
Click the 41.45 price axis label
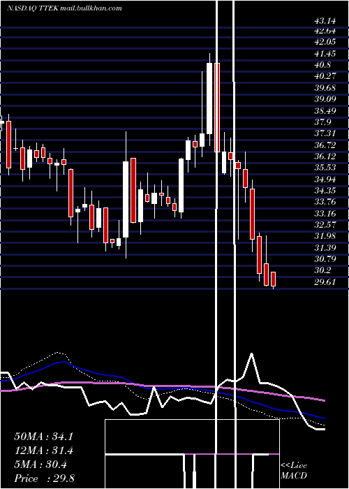pyautogui.click(x=325, y=54)
